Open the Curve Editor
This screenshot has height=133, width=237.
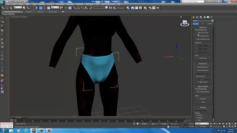(136, 8)
